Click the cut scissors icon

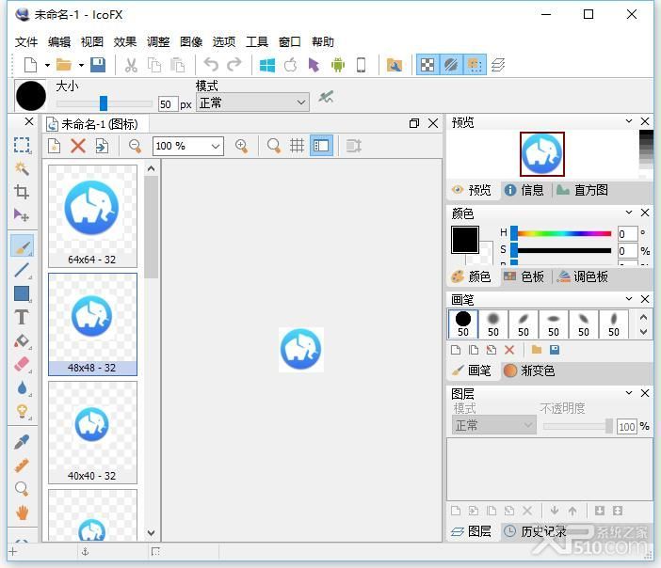pyautogui.click(x=131, y=65)
